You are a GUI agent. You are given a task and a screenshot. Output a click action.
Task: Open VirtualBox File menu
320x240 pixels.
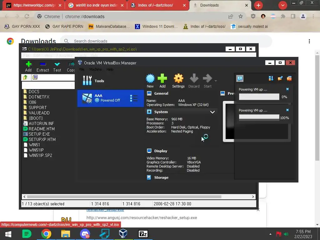coord(82,69)
